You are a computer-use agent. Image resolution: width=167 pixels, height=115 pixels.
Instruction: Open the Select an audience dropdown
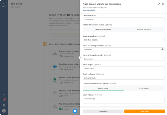point(124,40)
